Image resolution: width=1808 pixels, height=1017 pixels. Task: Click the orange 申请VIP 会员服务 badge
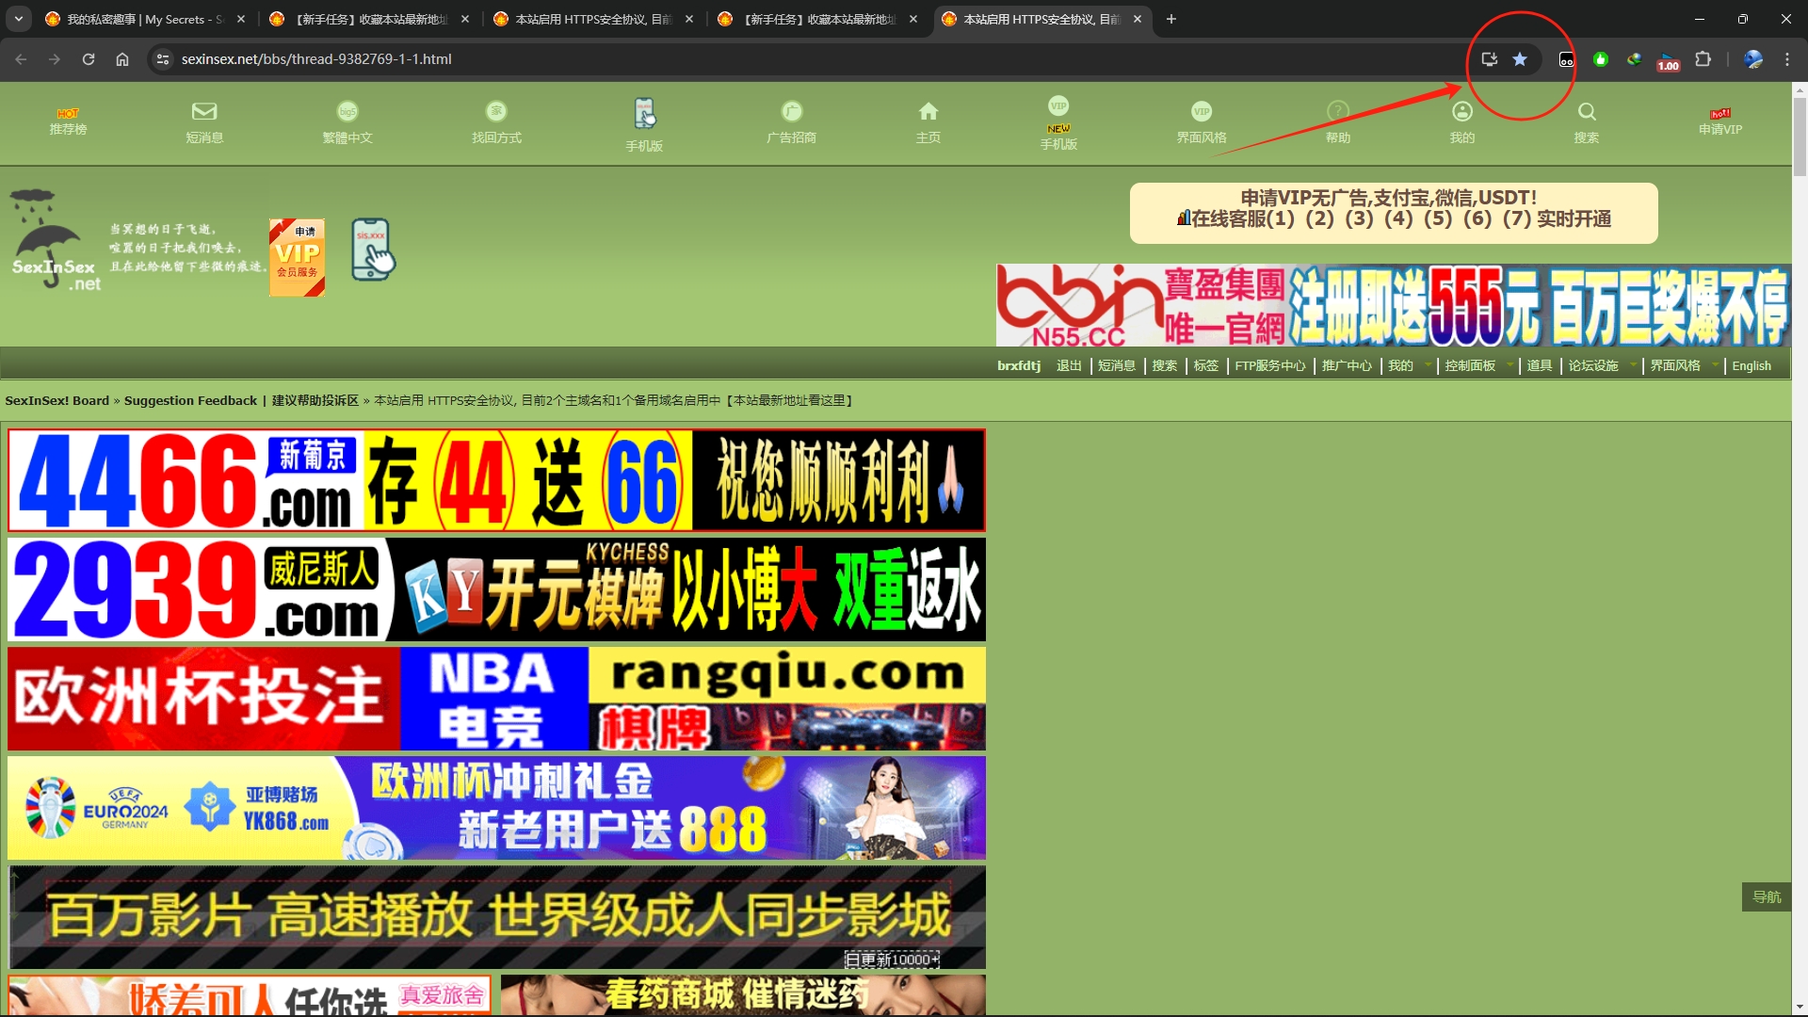point(298,257)
